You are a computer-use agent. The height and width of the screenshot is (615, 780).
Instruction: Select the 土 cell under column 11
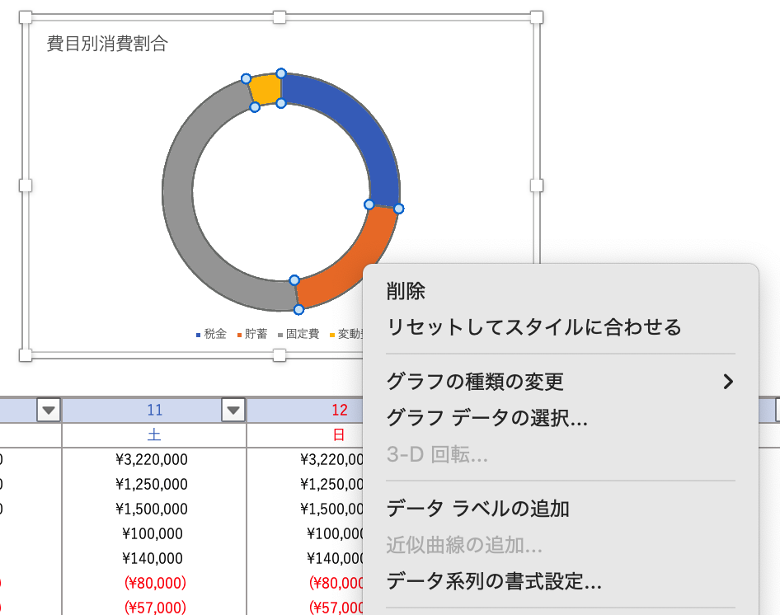pyautogui.click(x=154, y=434)
